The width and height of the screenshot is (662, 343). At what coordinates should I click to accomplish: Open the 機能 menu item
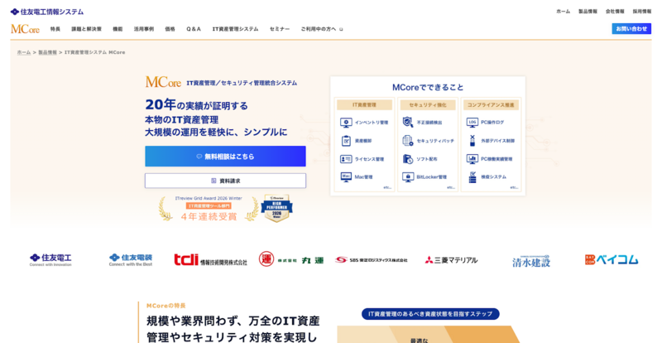pyautogui.click(x=118, y=29)
